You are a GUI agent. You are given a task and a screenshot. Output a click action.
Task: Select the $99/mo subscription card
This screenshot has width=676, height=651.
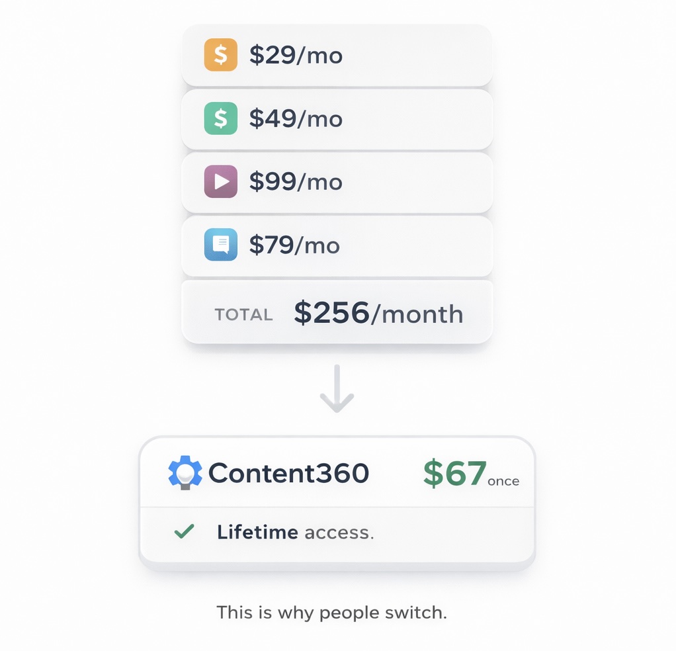click(x=337, y=182)
